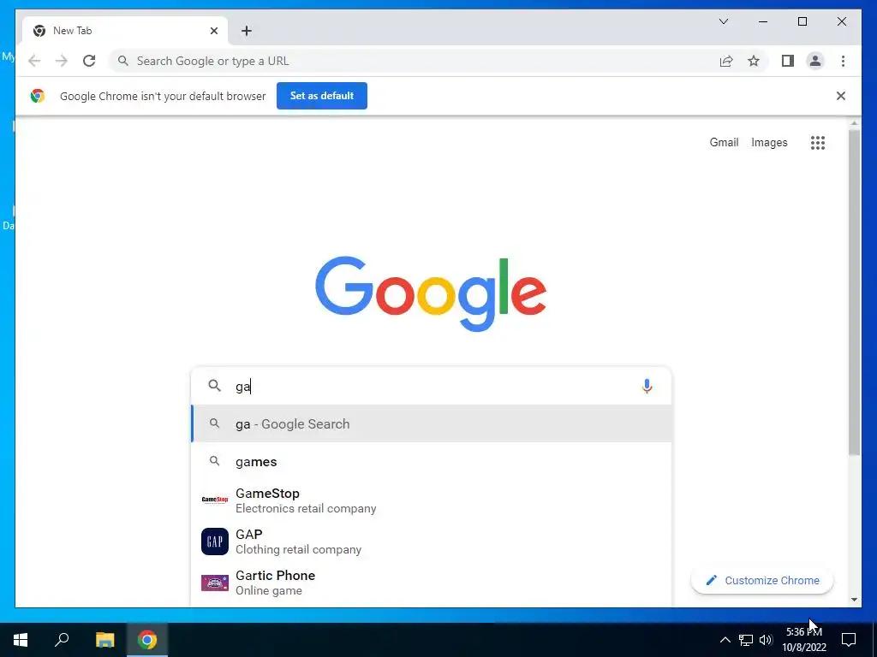Choose the 'games' suggestion
Image resolution: width=877 pixels, height=657 pixels.
pyautogui.click(x=432, y=461)
